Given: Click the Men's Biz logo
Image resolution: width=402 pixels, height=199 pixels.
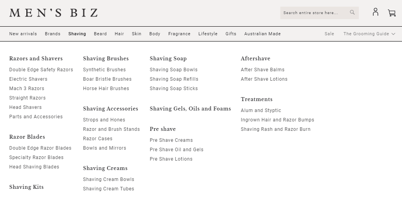Looking at the screenshot, I should pyautogui.click(x=53, y=13).
